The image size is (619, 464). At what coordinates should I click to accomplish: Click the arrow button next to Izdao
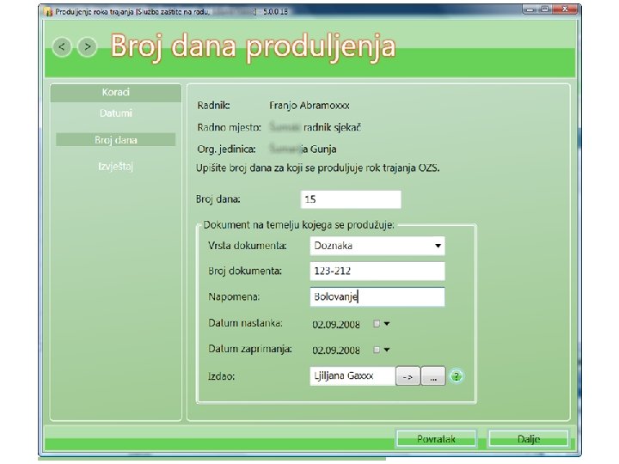(x=408, y=376)
